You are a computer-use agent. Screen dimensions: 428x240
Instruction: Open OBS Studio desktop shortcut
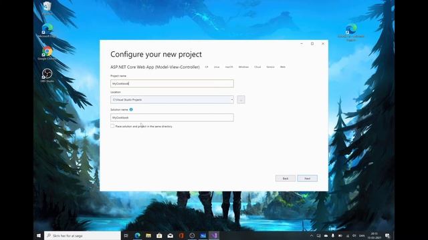[x=47, y=75]
